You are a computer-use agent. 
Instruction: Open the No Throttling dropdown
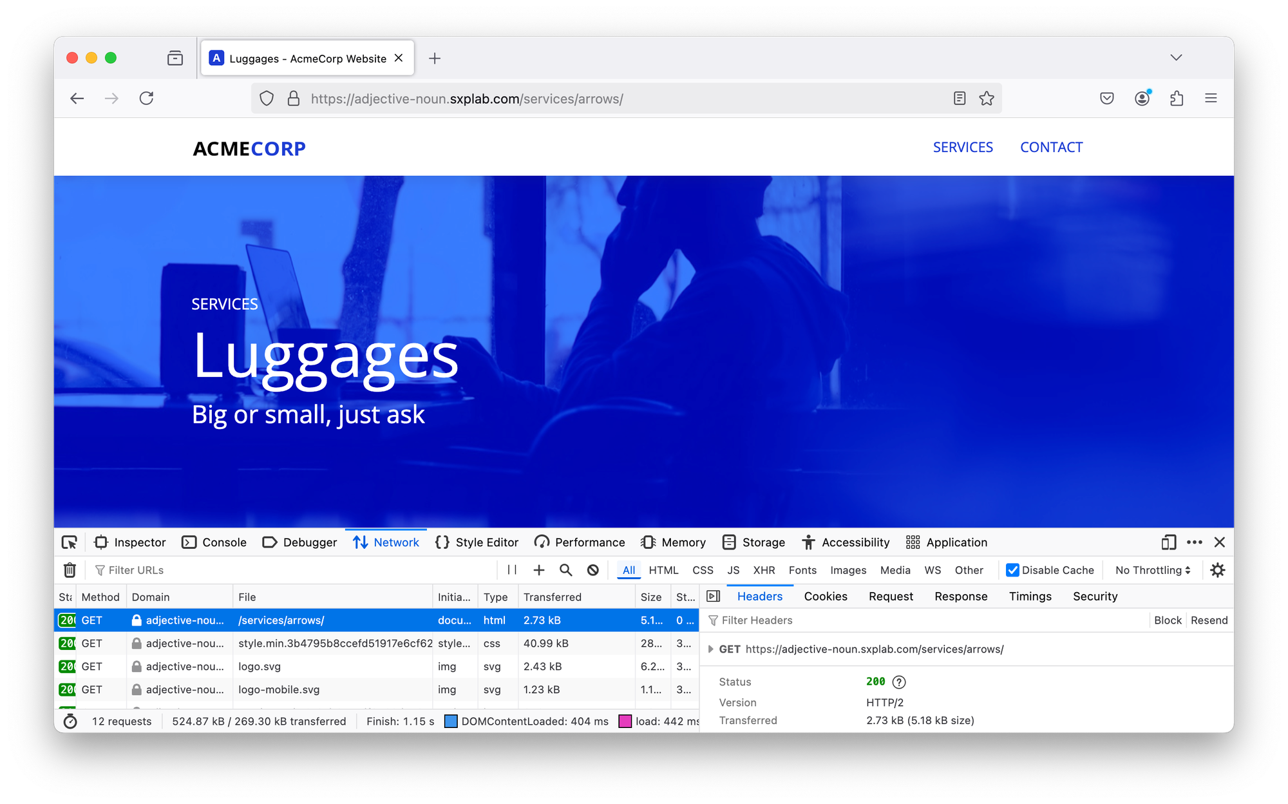(x=1153, y=570)
